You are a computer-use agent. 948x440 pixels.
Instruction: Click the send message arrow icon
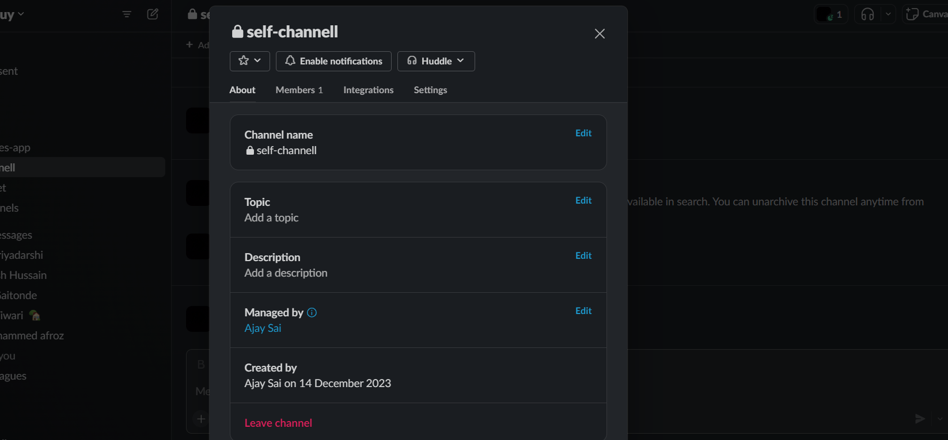pos(920,419)
